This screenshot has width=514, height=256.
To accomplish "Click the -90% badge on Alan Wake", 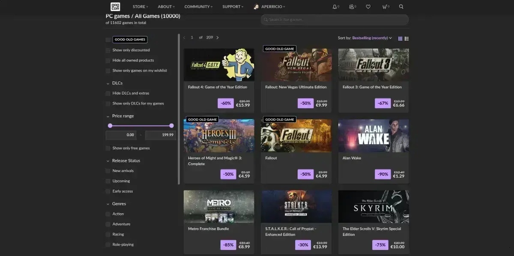I will 383,174.
